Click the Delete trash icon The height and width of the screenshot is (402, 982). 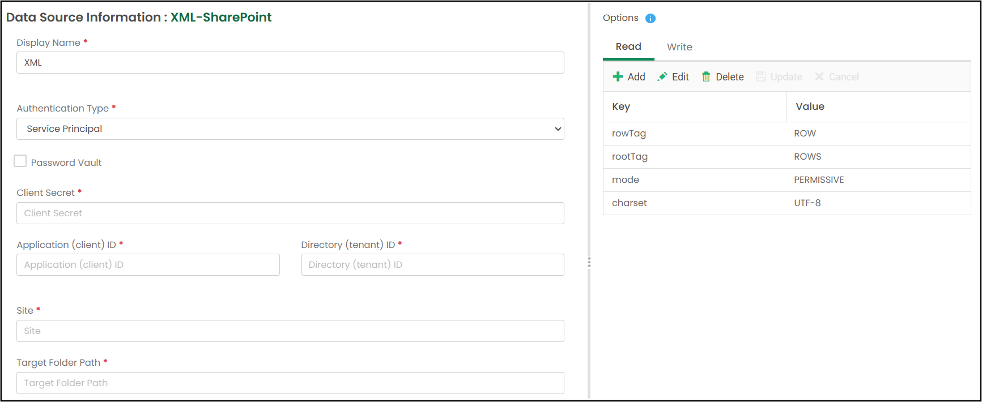[706, 76]
